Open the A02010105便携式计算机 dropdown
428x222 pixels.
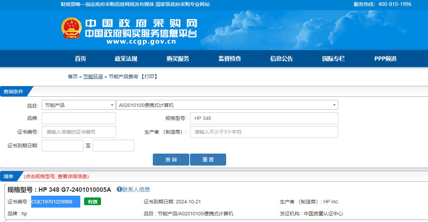[x=227, y=105]
